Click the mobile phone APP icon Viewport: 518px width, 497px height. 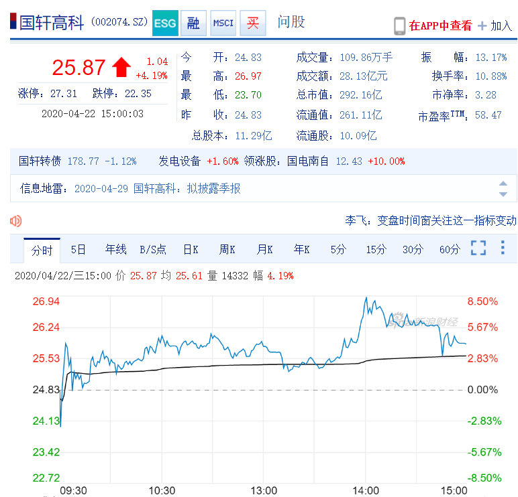click(399, 26)
